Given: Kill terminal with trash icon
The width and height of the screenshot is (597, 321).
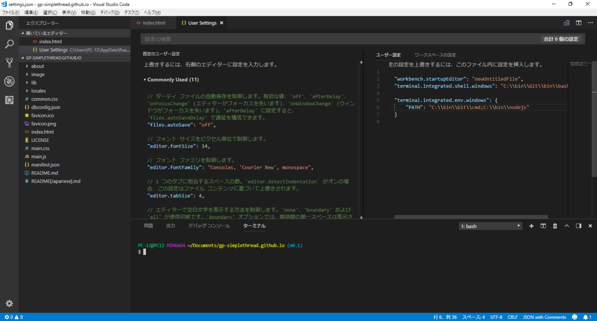Looking at the screenshot, I should pos(555,226).
